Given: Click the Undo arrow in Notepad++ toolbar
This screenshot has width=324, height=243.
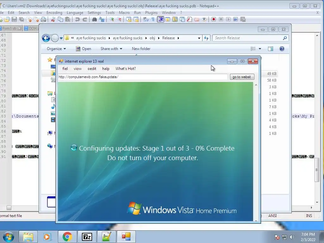Looking at the screenshot, I should click(x=78, y=19).
